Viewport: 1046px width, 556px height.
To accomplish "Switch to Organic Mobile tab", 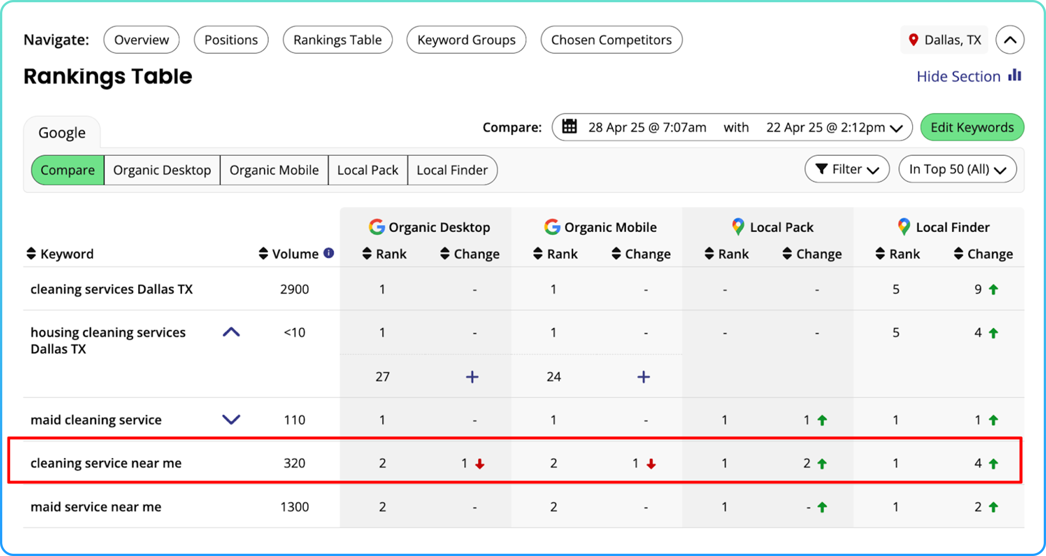I will coord(274,170).
